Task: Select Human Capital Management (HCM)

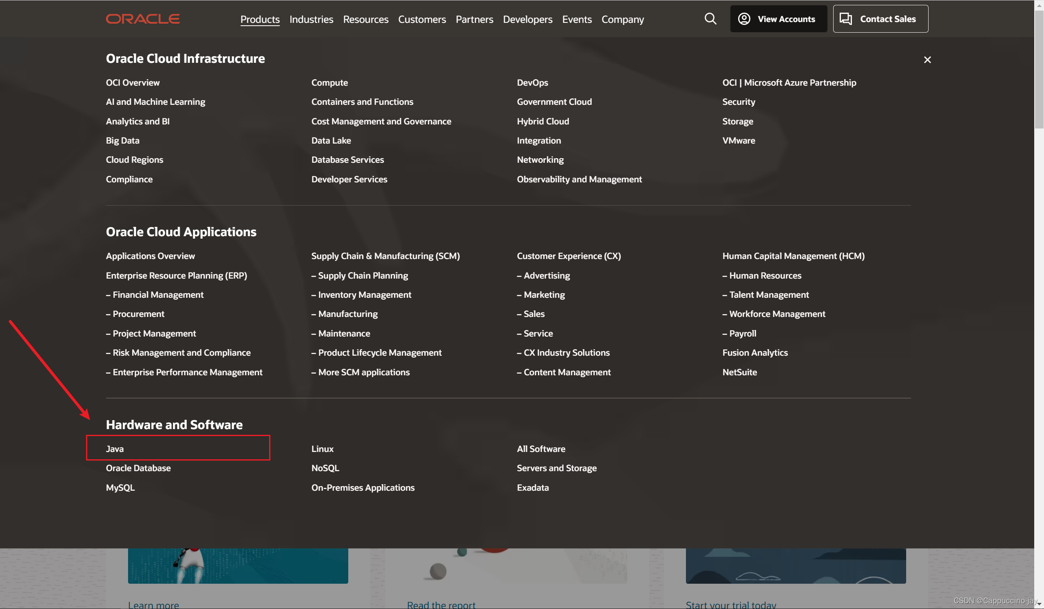Action: coord(793,256)
